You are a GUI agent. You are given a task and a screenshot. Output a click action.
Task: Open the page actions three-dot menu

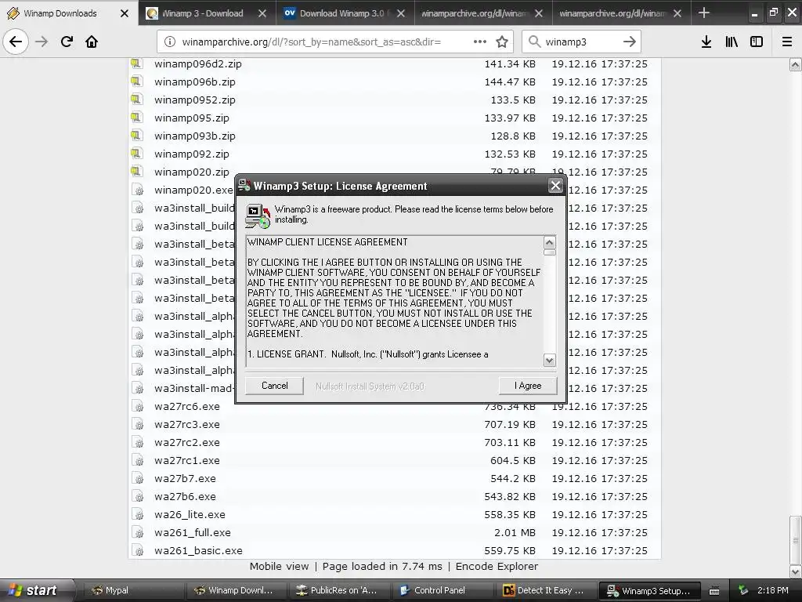tap(480, 42)
